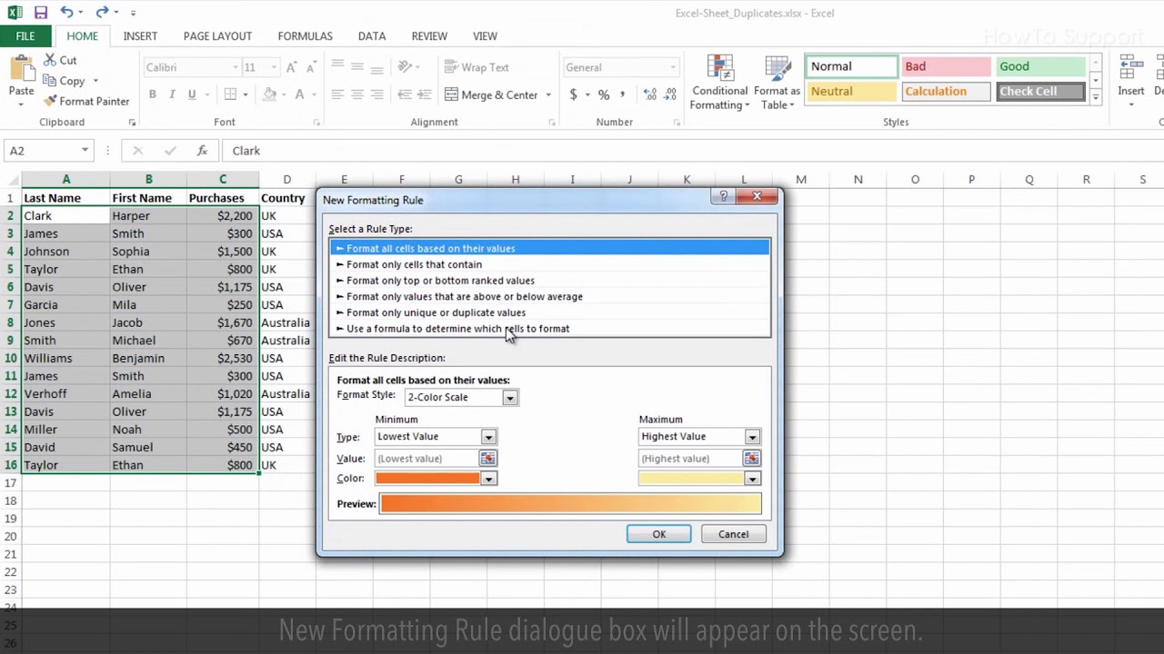Undo the last action in the quick access toolbar
The width and height of the screenshot is (1164, 654).
(x=66, y=13)
